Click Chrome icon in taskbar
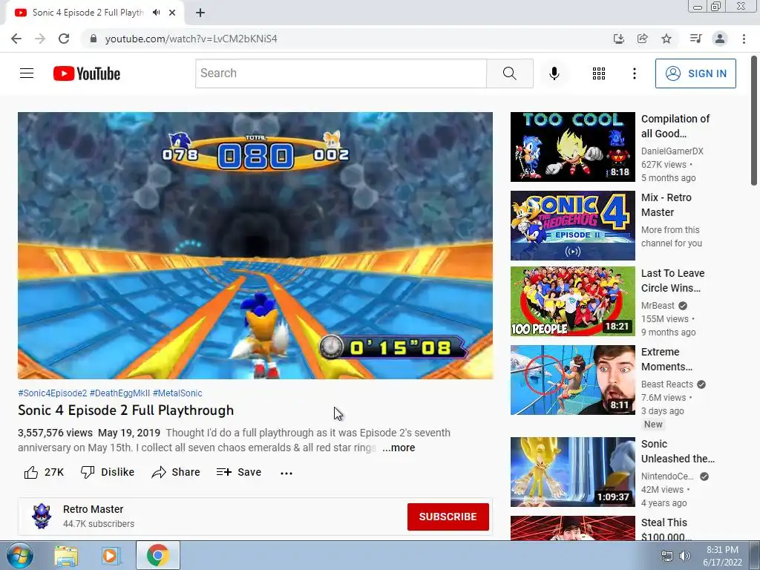 click(158, 555)
